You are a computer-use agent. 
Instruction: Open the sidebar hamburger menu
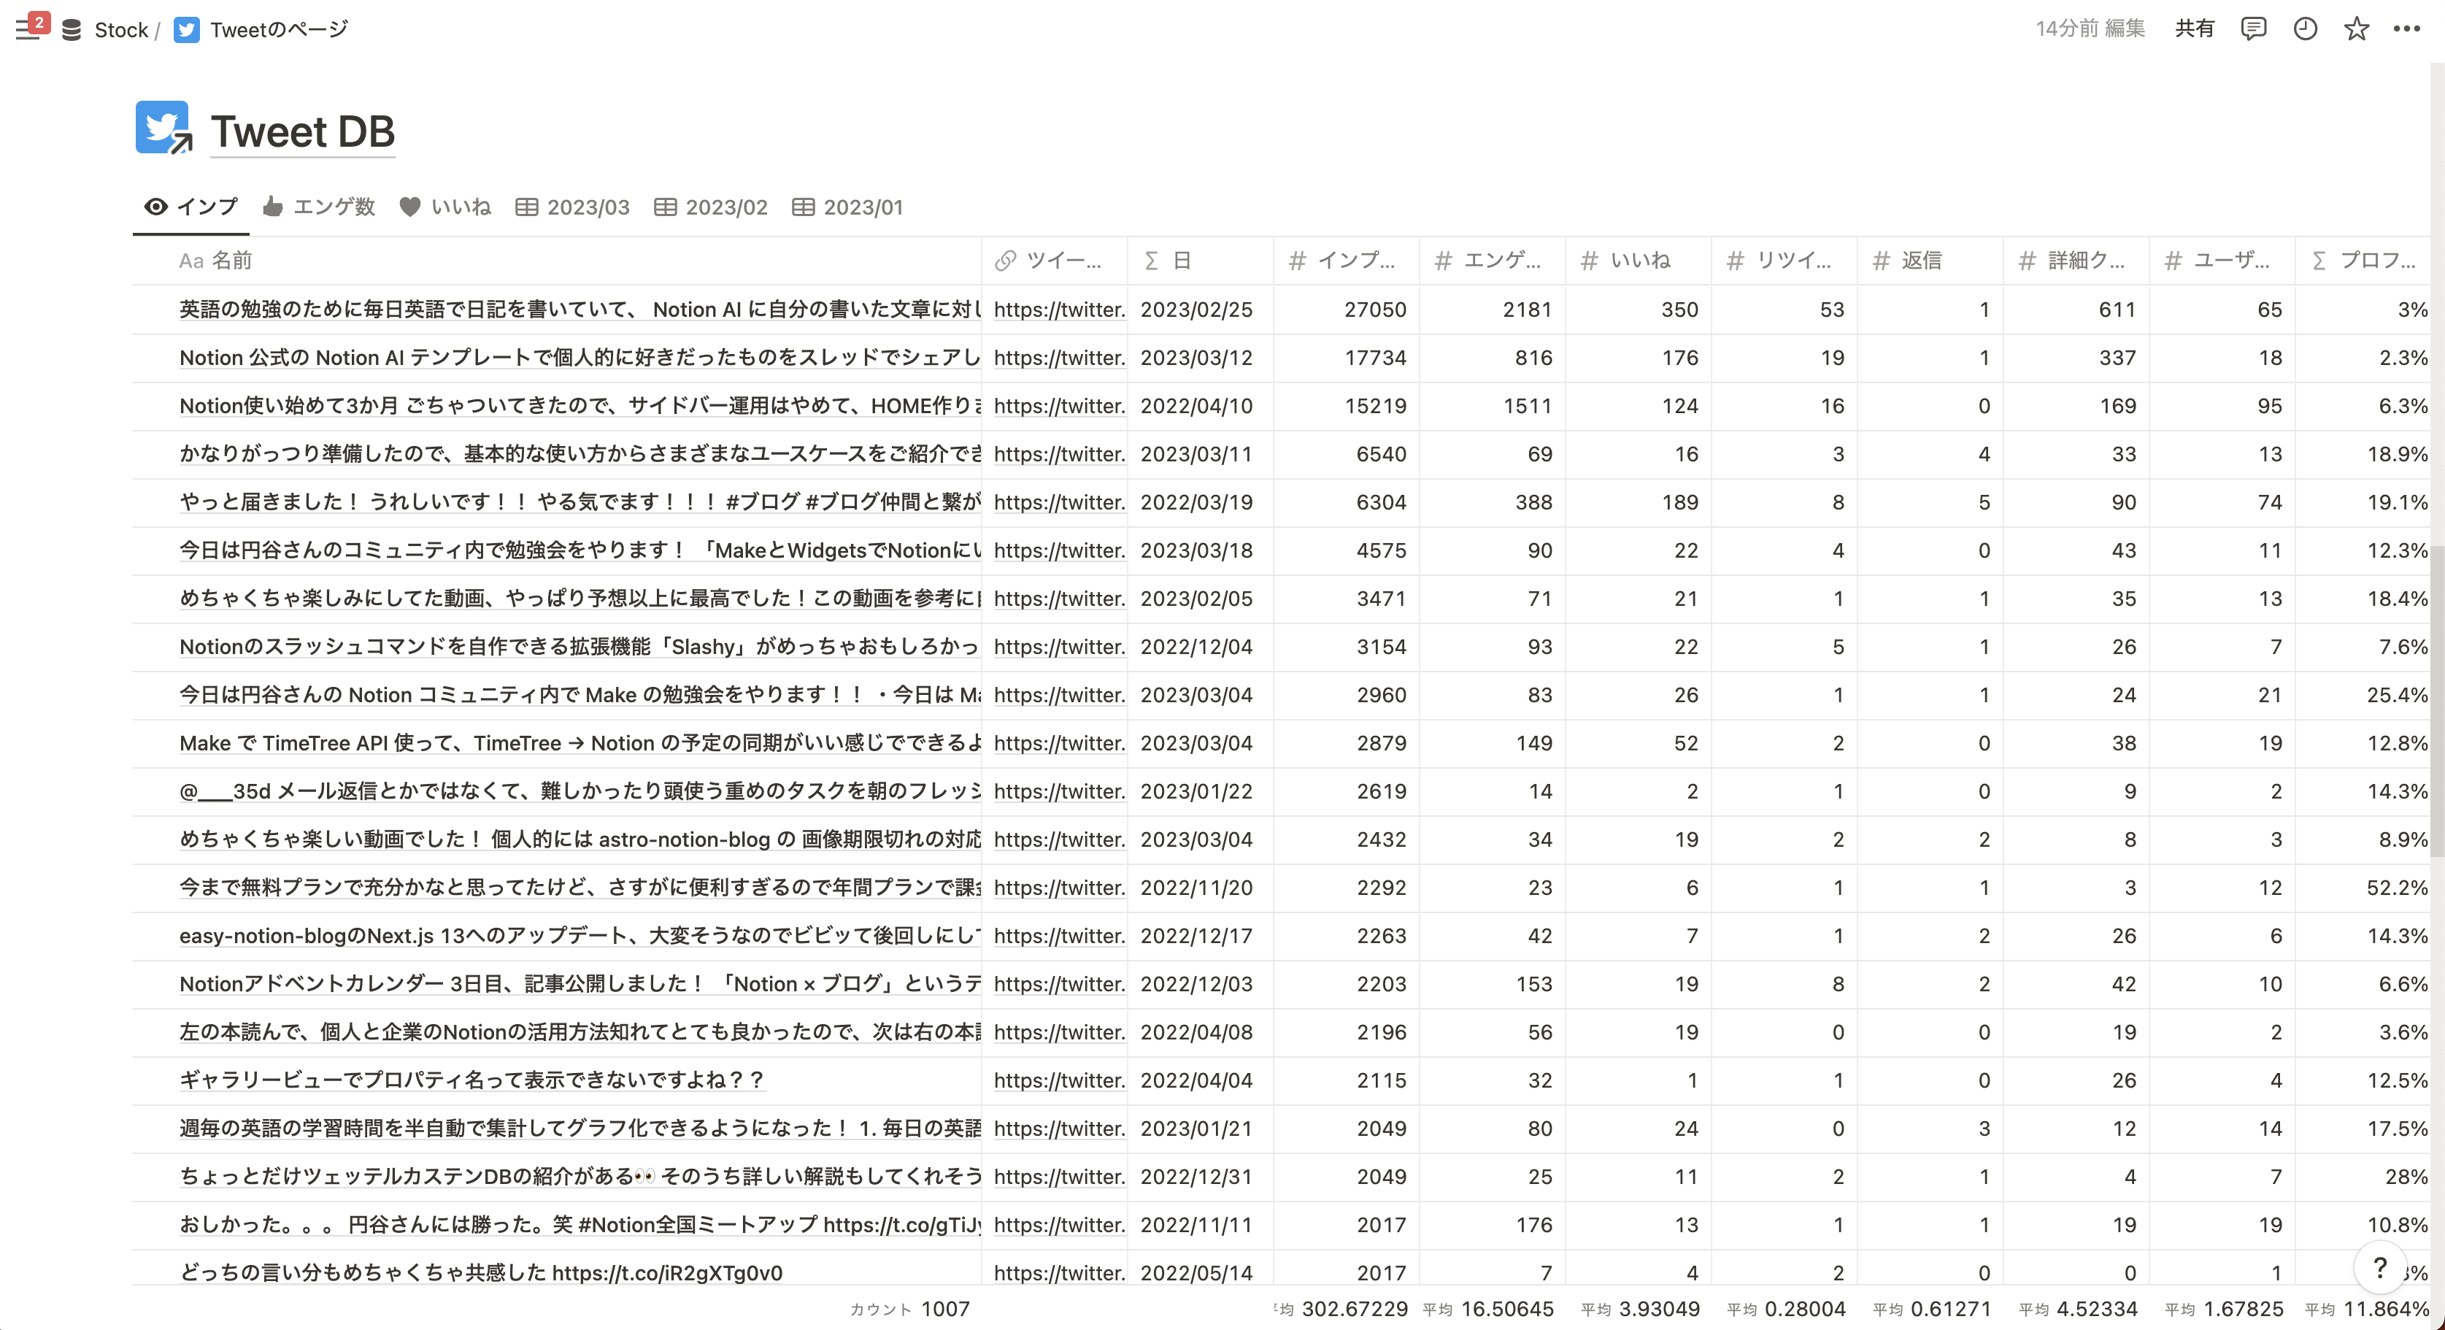(26, 29)
